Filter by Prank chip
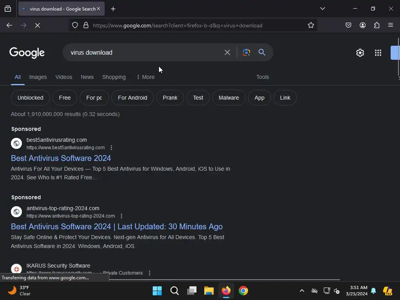 coord(170,98)
